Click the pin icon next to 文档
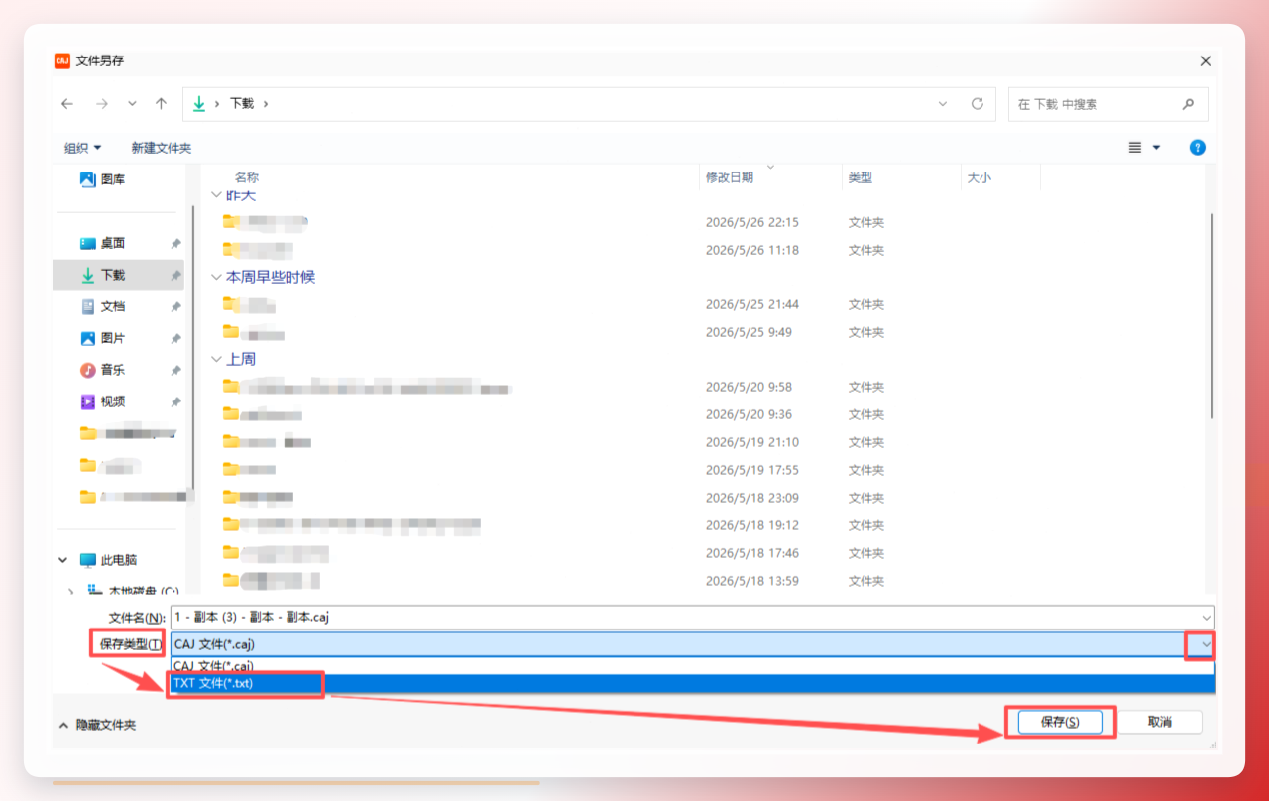 point(175,306)
